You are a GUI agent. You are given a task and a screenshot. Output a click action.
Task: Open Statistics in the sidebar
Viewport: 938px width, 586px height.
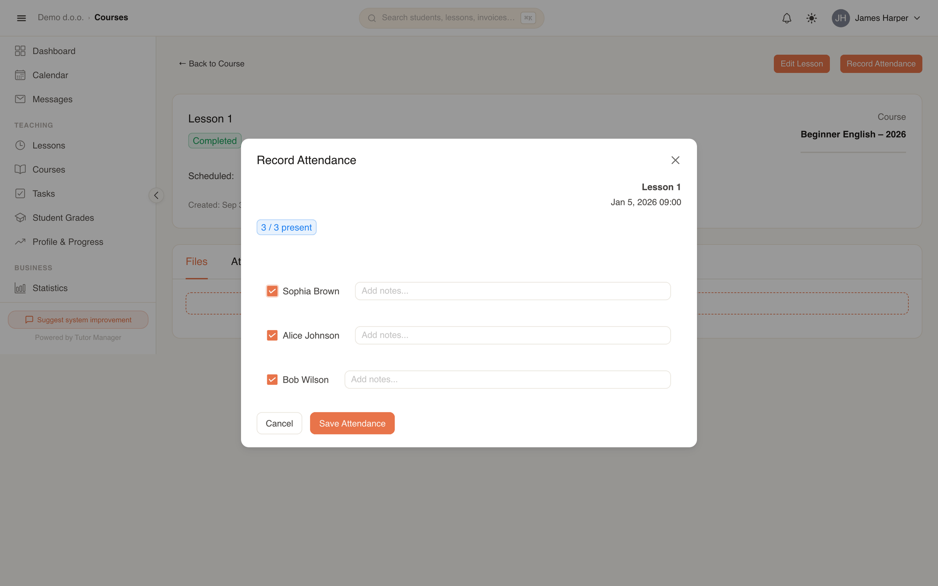click(50, 288)
